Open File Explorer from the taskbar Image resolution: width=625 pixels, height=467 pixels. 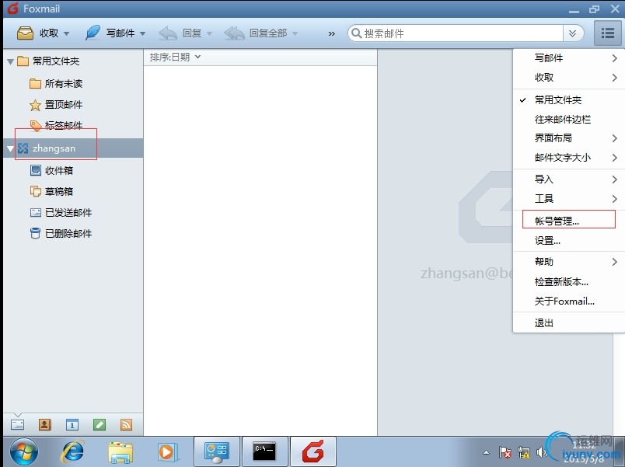(x=120, y=452)
